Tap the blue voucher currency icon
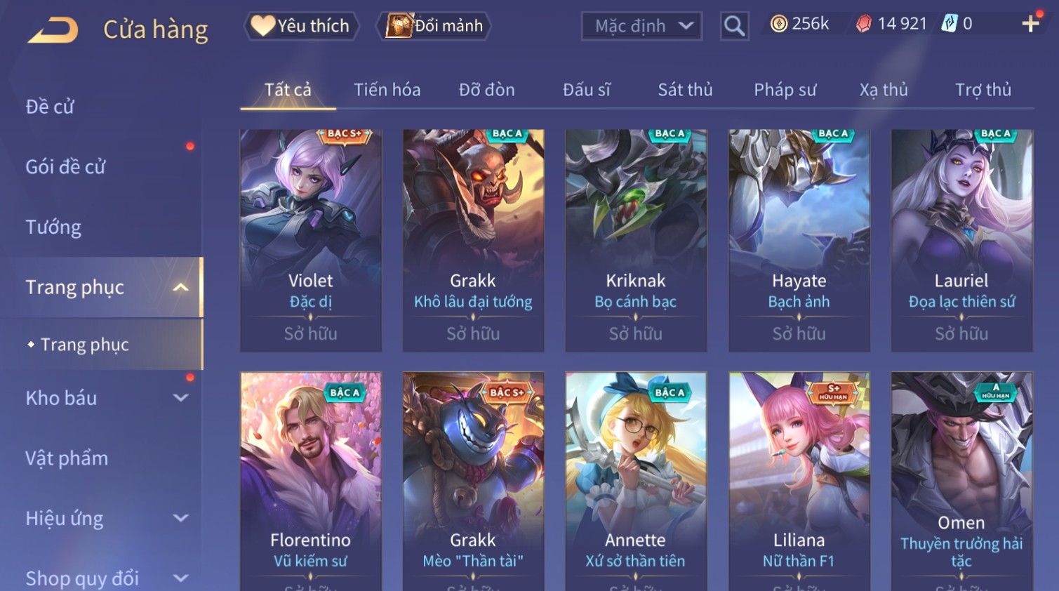Viewport: 1059px width, 591px height. 949,24
